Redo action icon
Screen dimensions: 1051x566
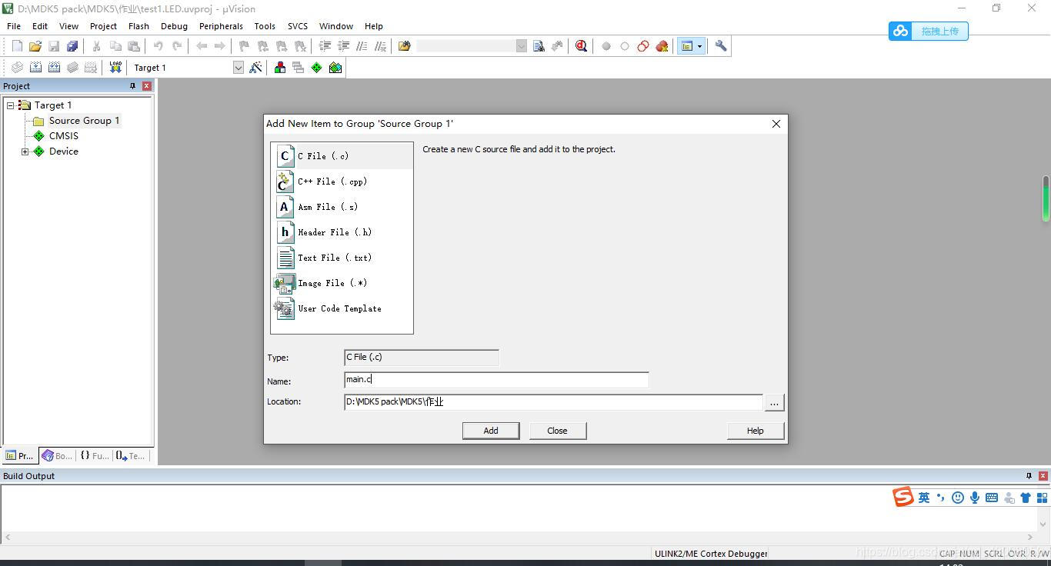pyautogui.click(x=177, y=46)
